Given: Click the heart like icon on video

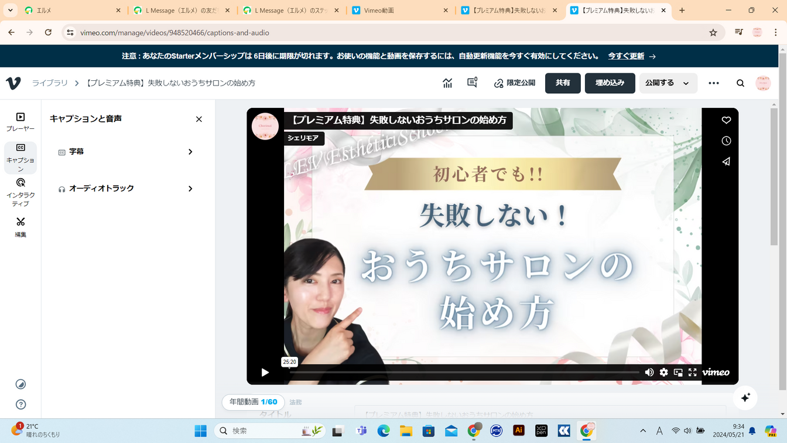Looking at the screenshot, I should tap(726, 120).
